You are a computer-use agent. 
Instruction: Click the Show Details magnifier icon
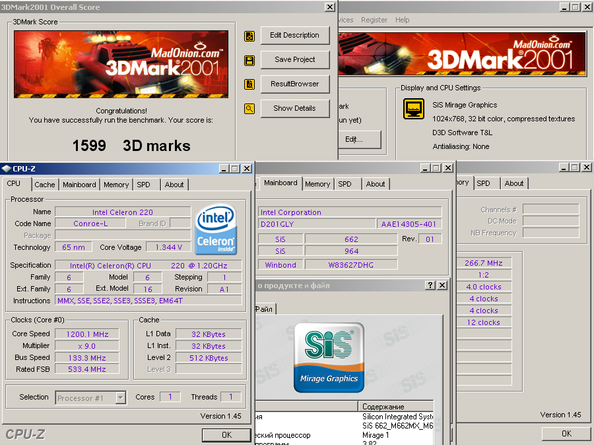(249, 109)
